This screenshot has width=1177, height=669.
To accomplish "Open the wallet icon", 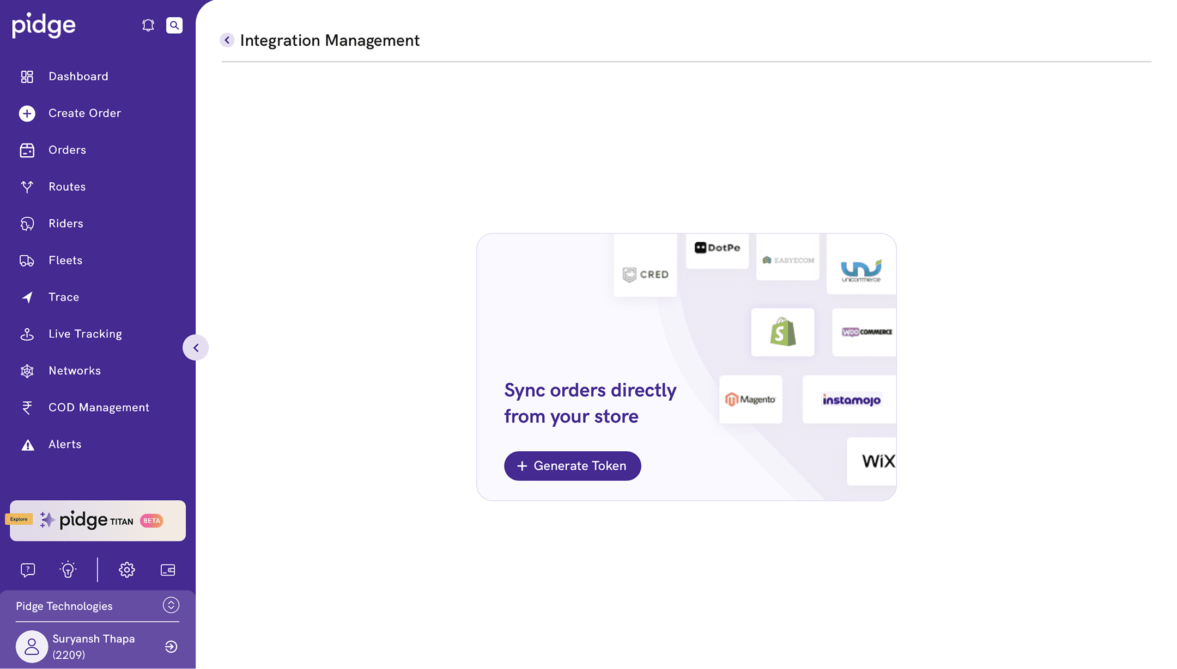I will (168, 570).
